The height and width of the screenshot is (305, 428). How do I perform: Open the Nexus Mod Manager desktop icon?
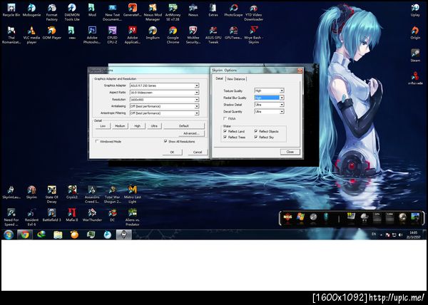pyautogui.click(x=153, y=12)
